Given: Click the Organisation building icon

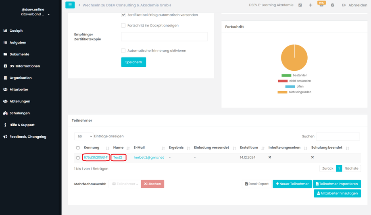Looking at the screenshot, I should [5, 78].
